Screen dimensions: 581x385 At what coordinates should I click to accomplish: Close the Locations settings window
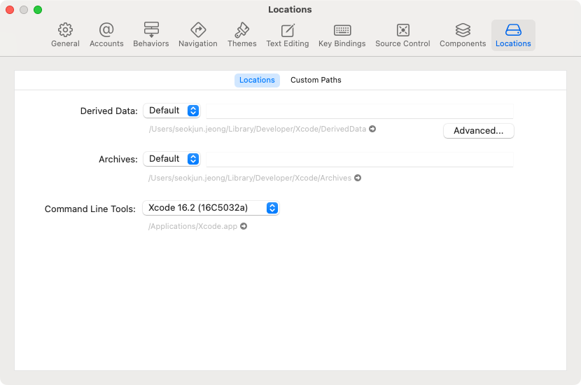10,10
